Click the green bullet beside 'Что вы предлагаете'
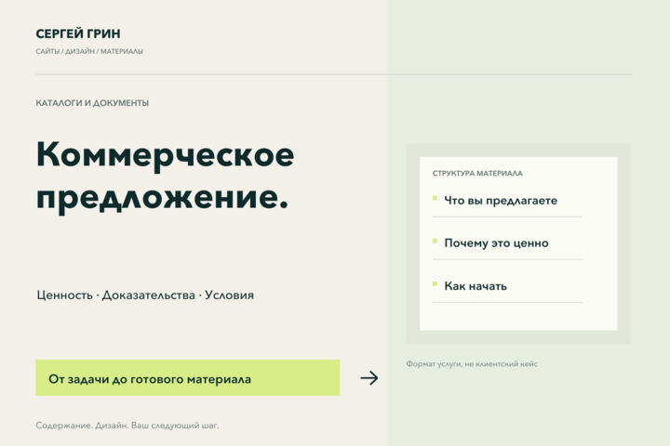This screenshot has height=446, width=670. [435, 198]
